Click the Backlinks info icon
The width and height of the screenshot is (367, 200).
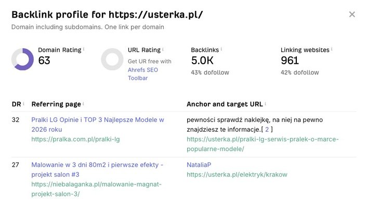click(x=221, y=49)
